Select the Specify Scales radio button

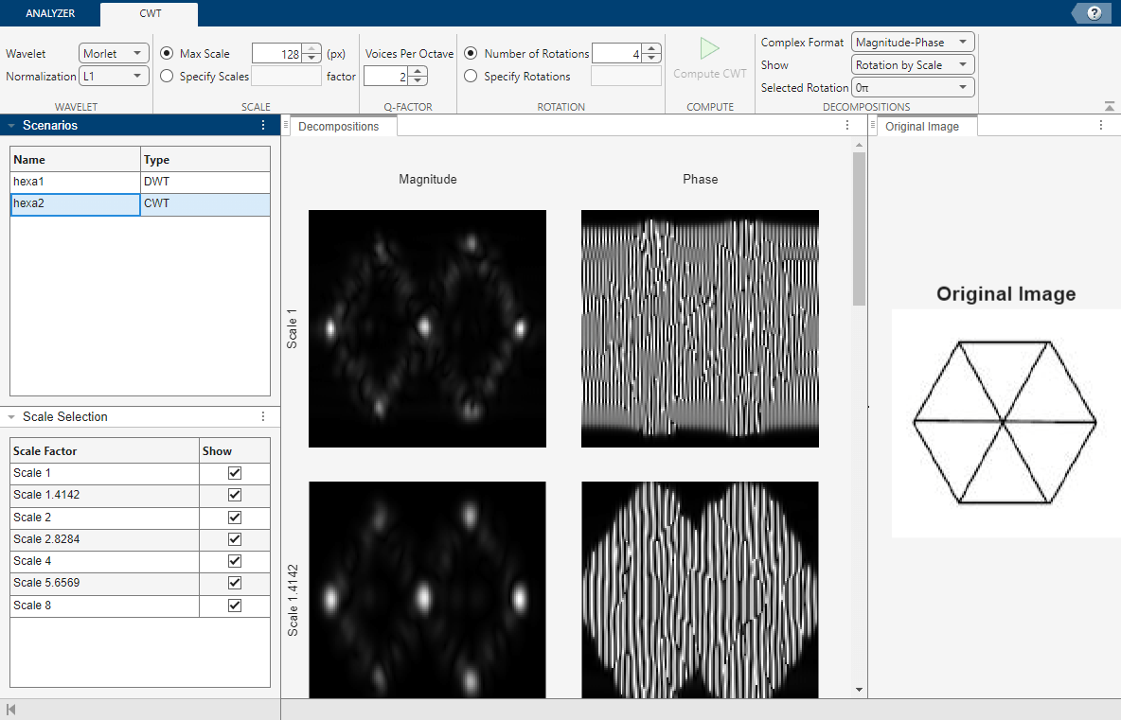[x=168, y=77]
